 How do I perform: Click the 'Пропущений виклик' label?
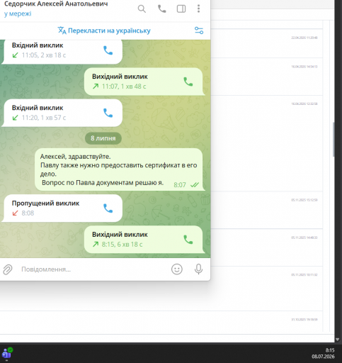point(45,203)
